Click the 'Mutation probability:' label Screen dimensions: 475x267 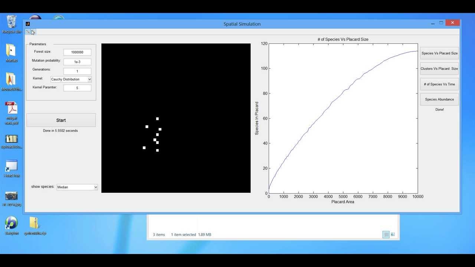[46, 60]
